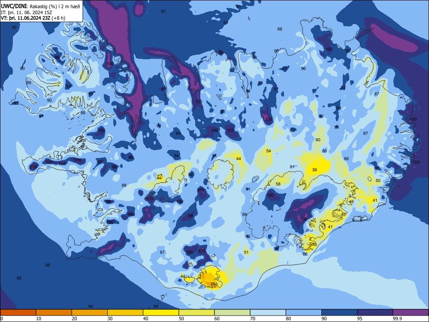The height and width of the screenshot is (322, 429).
Task: Click the "99.9" legend tick label
Action: tap(397, 319)
